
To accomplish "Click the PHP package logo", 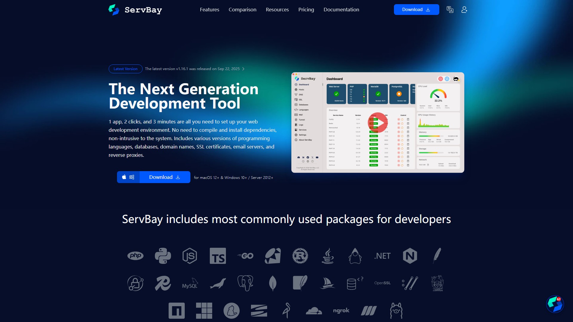I will 135,256.
